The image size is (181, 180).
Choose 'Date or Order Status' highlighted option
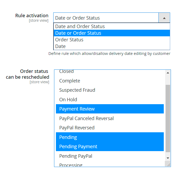coord(78,33)
